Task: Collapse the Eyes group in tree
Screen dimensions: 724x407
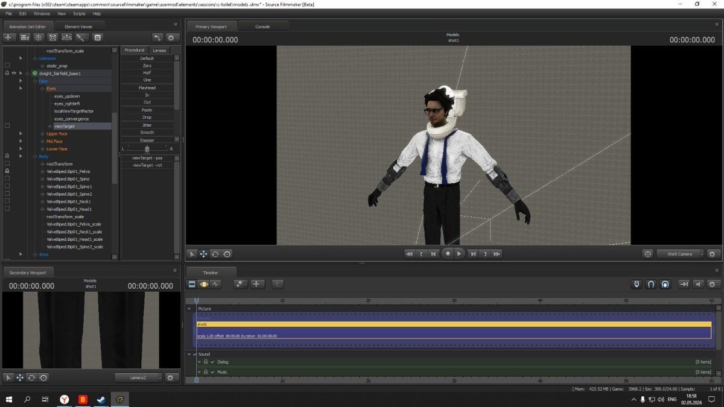Action: [43, 89]
